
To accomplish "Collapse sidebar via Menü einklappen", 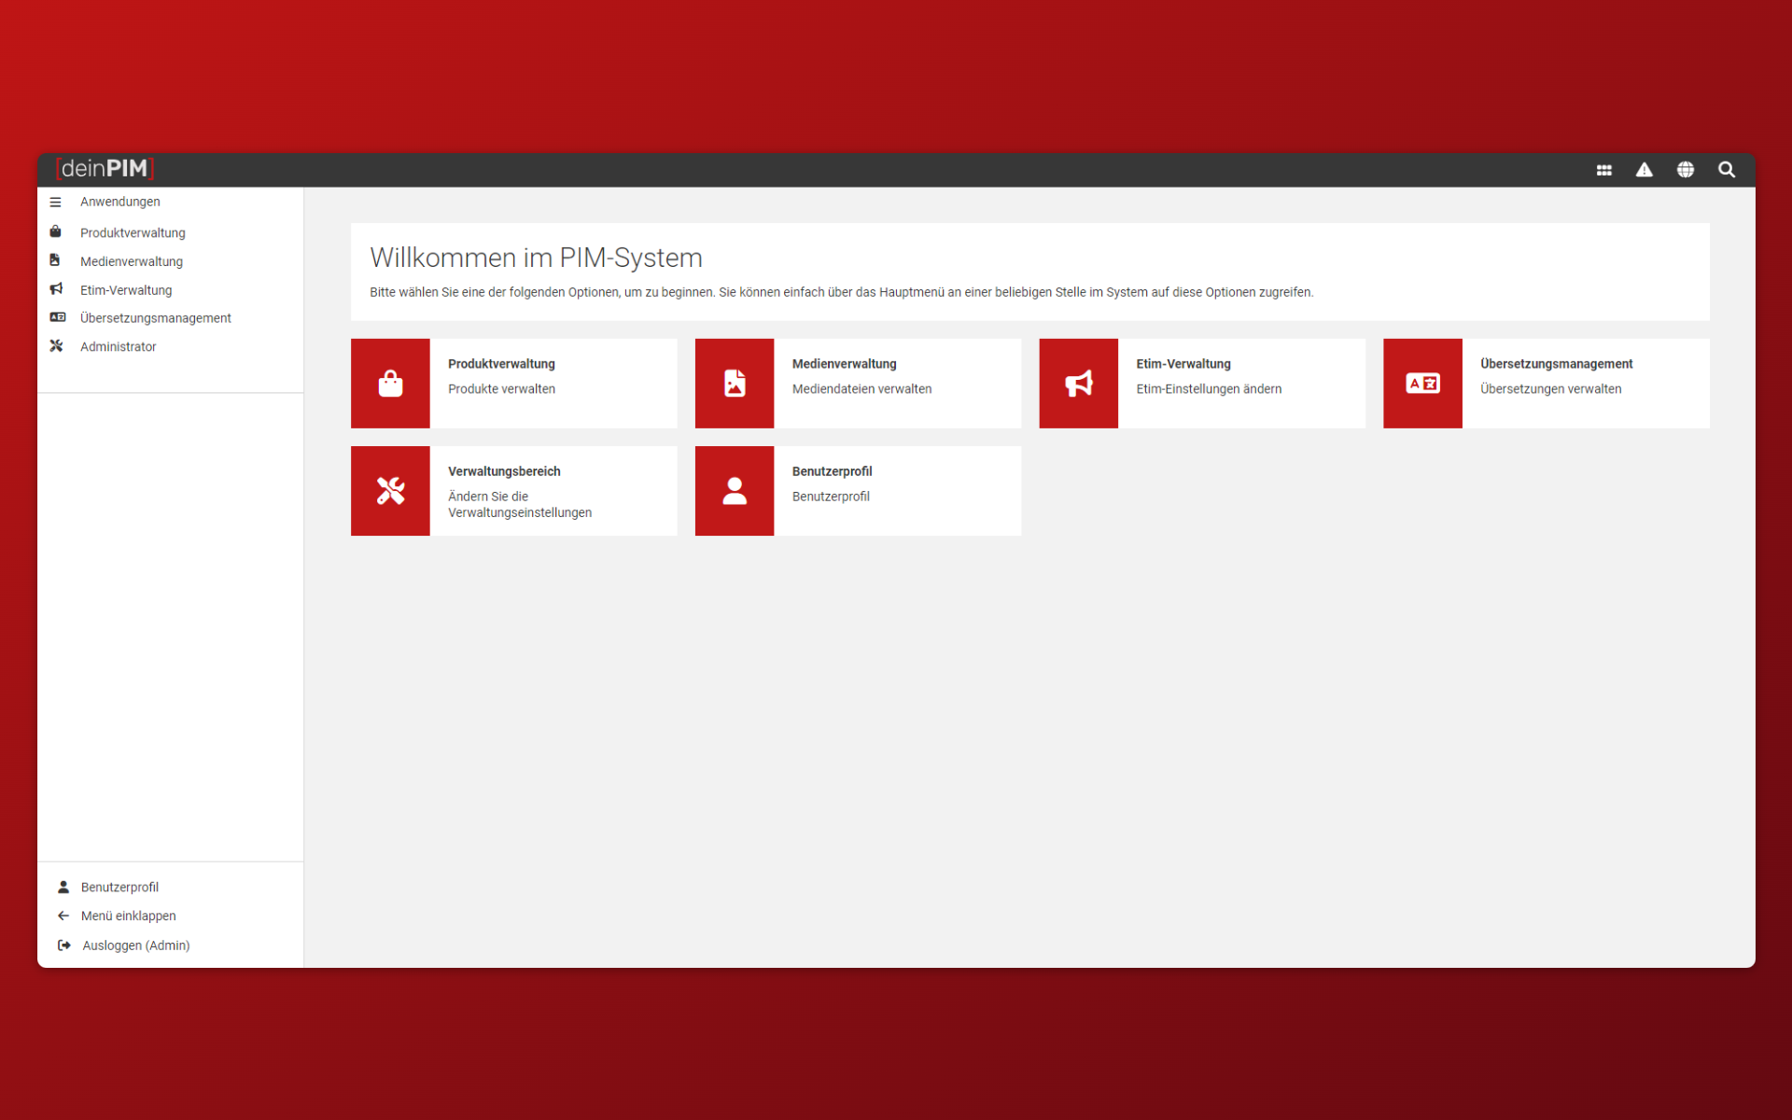I will [128, 916].
